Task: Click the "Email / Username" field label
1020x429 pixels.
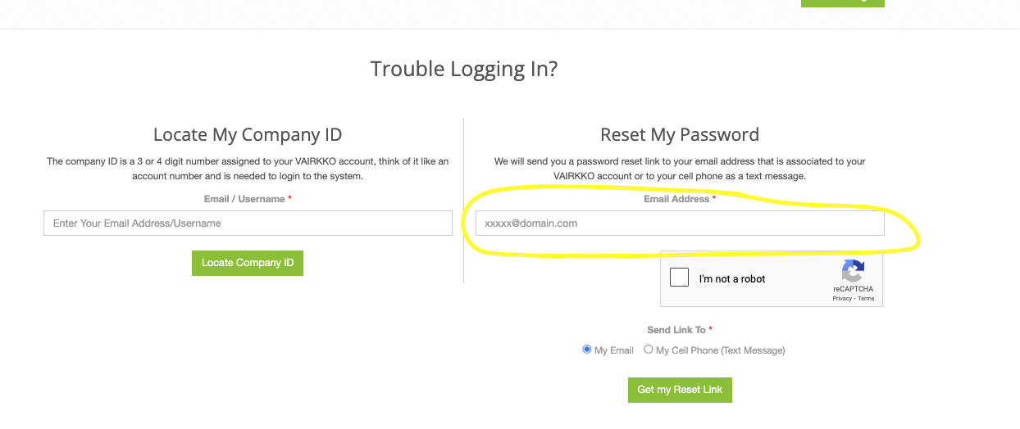Action: click(244, 199)
